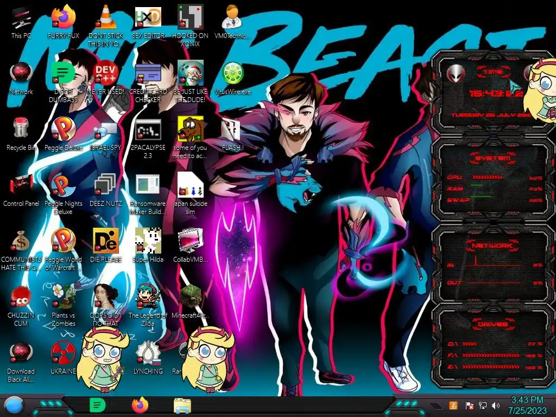Select the CHUZZIN red fuzzy icon
This screenshot has width=556, height=417.
tap(21, 306)
